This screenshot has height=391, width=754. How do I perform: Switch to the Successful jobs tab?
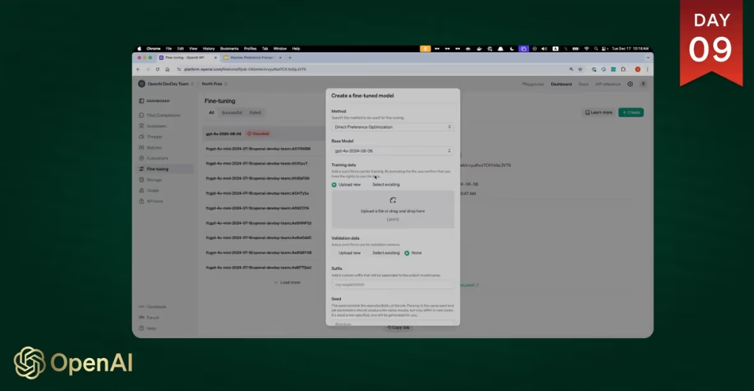click(x=231, y=113)
